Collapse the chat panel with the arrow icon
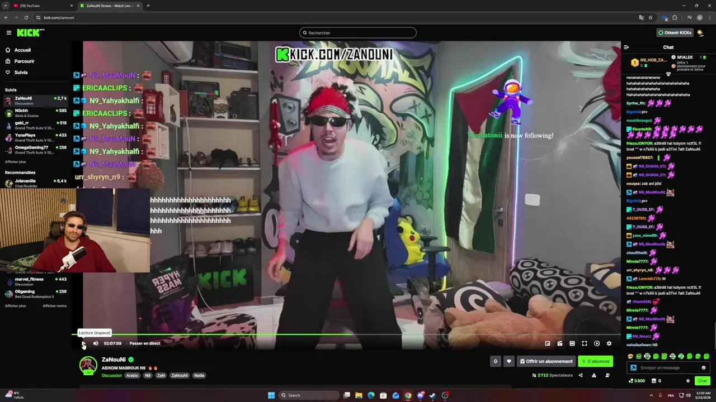 [x=626, y=47]
